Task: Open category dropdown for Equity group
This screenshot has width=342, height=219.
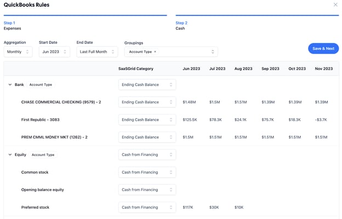Action: coord(147,154)
